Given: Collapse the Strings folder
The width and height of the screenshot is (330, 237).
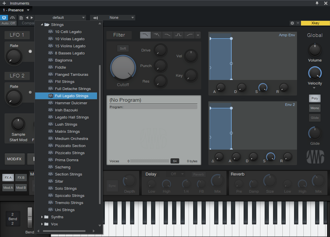Looking at the screenshot, I should (42, 25).
